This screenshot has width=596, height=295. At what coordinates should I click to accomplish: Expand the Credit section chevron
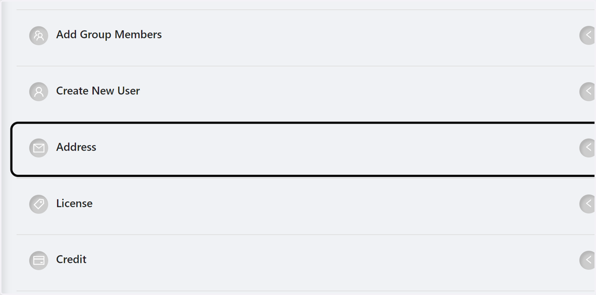[588, 260]
